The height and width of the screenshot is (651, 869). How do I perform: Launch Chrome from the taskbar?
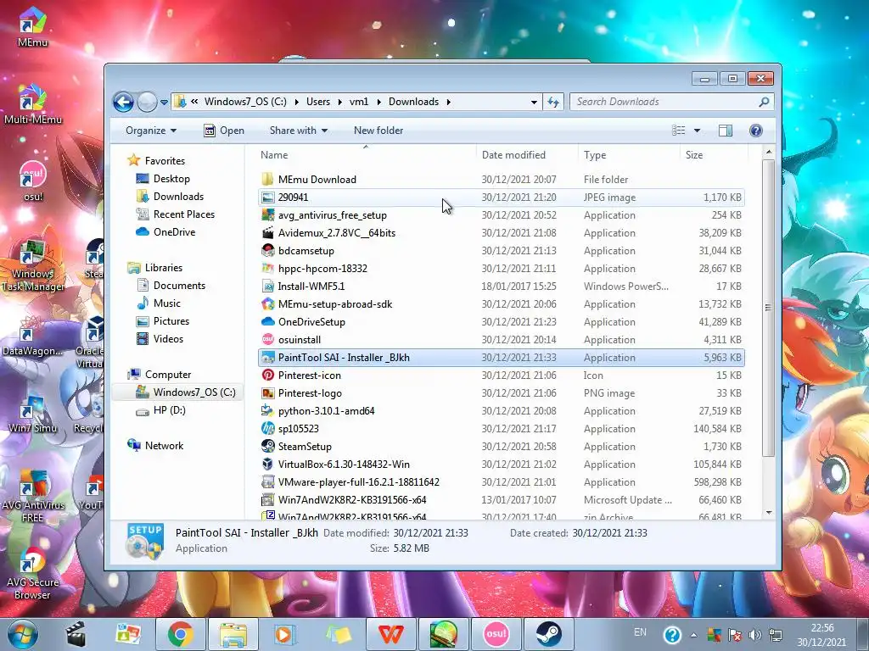[181, 634]
